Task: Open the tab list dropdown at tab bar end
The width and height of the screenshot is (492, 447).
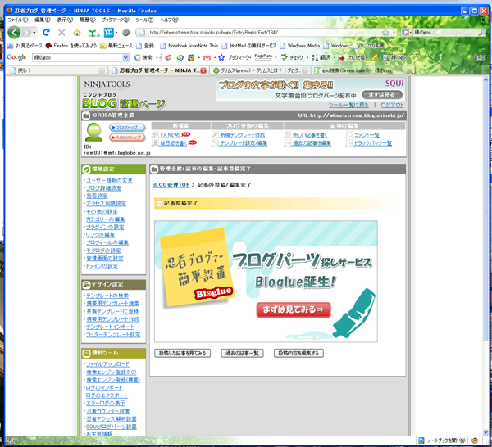Action: [x=485, y=70]
